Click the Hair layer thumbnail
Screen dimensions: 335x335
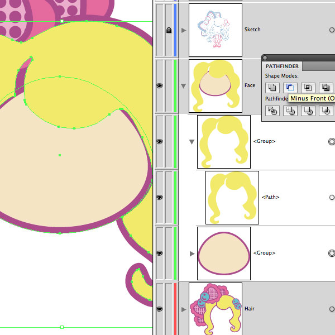216,309
